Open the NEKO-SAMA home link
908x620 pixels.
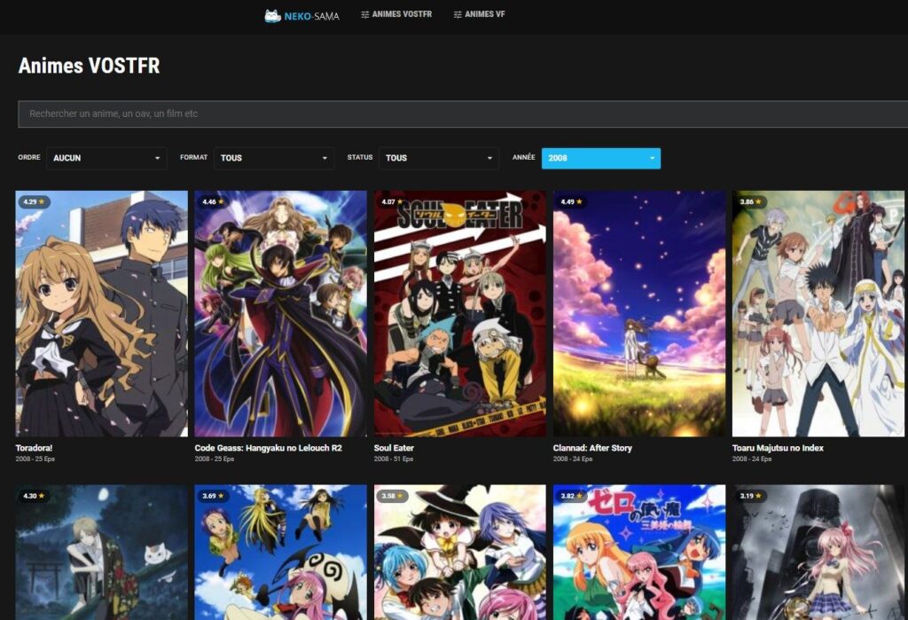click(301, 16)
